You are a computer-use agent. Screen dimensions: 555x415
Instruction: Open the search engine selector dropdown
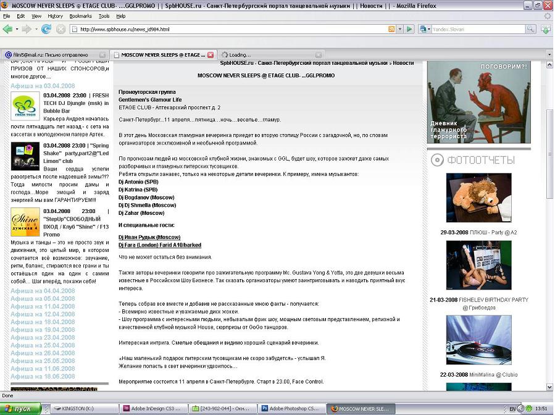pos(425,29)
